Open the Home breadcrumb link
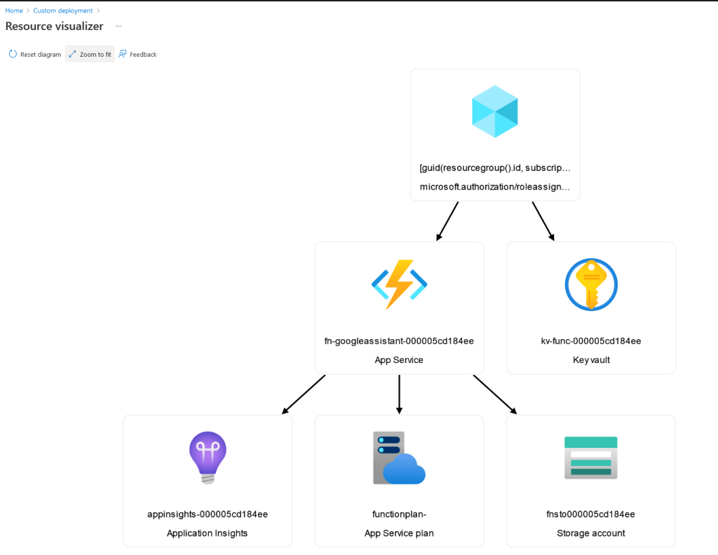The image size is (718, 555). pyautogui.click(x=14, y=11)
